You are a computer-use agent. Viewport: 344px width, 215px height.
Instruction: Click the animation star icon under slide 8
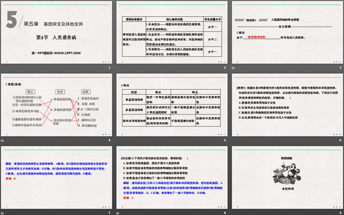[x=118, y=213]
